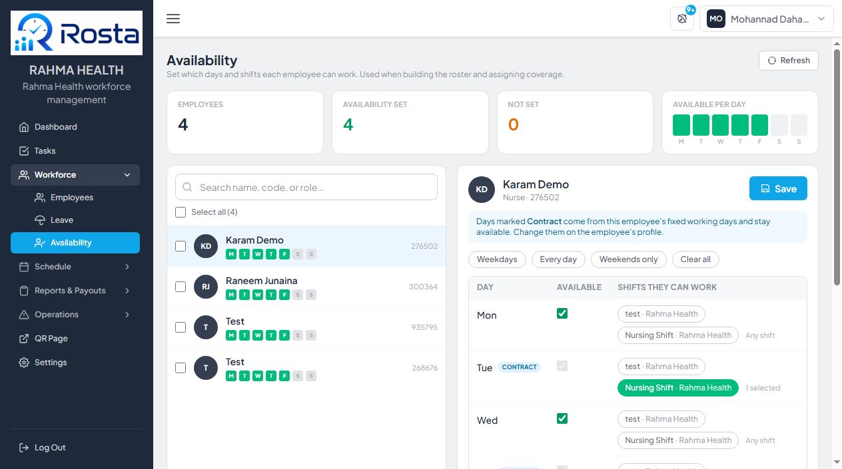Click the QR Page external link icon
842x469 pixels.
24,339
